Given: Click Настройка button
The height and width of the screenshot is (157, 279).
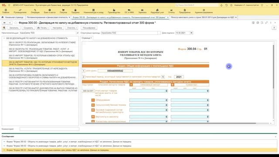Looking at the screenshot, I should [57, 28].
